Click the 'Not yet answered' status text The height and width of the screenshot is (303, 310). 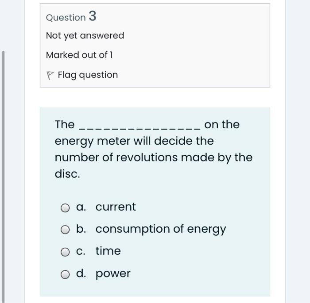(85, 36)
